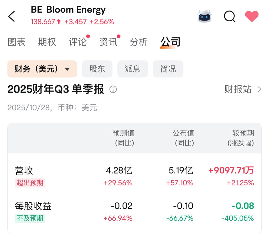This screenshot has height=244, width=269.
Task: Select the 股东 button
Action: point(97,69)
